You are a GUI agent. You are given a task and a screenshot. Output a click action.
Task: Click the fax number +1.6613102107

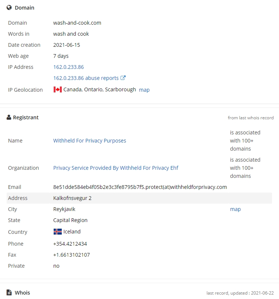pos(72,255)
